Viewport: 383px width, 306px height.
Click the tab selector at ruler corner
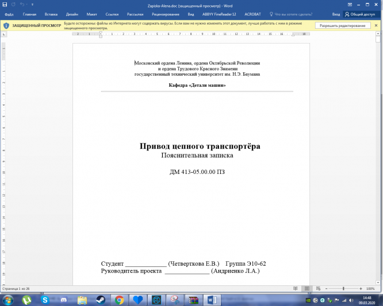point(3,34)
